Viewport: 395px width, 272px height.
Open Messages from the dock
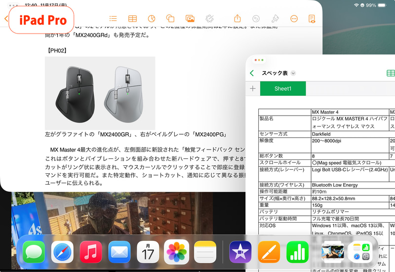click(x=34, y=252)
